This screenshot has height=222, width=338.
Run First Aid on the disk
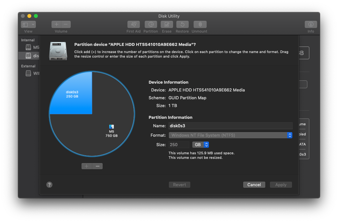point(133,24)
